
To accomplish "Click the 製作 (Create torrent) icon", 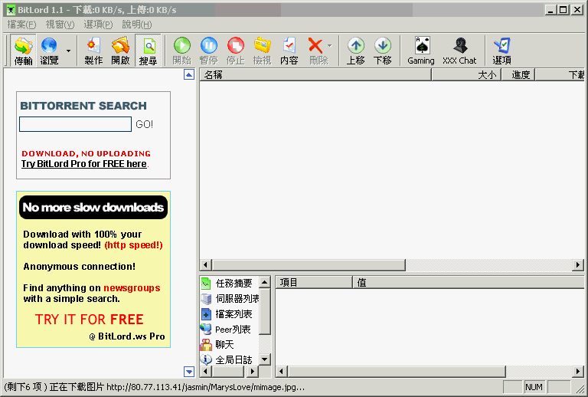I will [93, 51].
